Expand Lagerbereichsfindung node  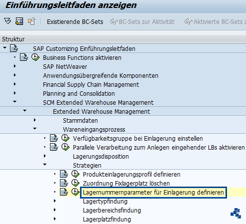[x=54, y=210]
